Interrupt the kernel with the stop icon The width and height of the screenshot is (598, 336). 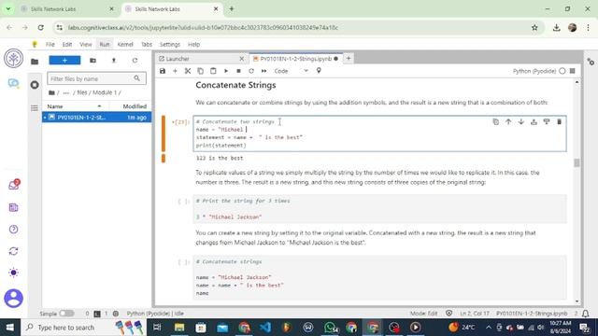(x=238, y=71)
